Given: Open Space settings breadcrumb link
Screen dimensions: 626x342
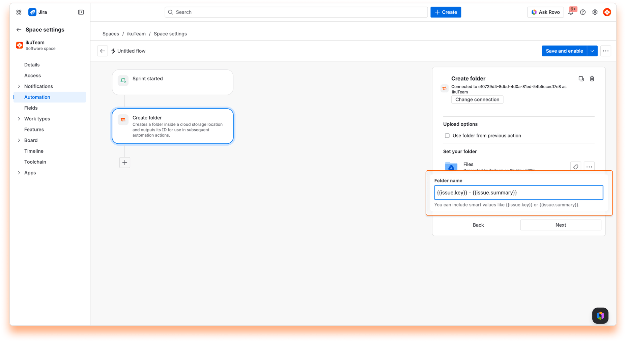Looking at the screenshot, I should (x=170, y=34).
